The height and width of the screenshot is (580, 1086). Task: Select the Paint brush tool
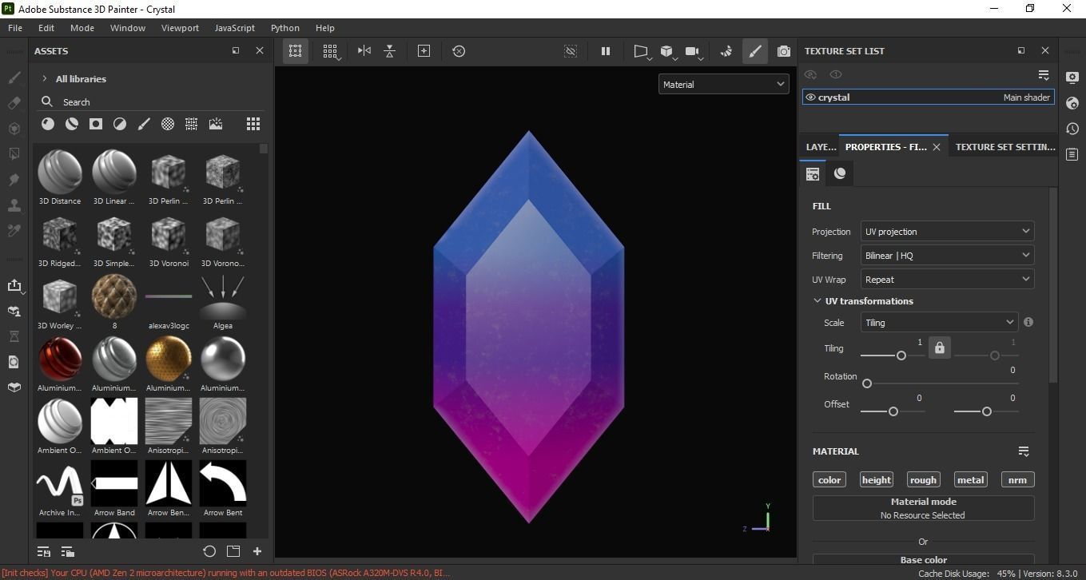tap(14, 77)
